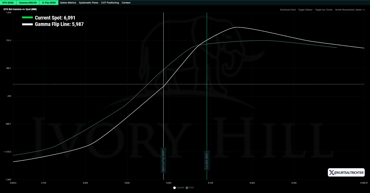Screen dimensions: 370x193
Task: Click the 6,000 x-axis tick label
Action: coord(169,183)
